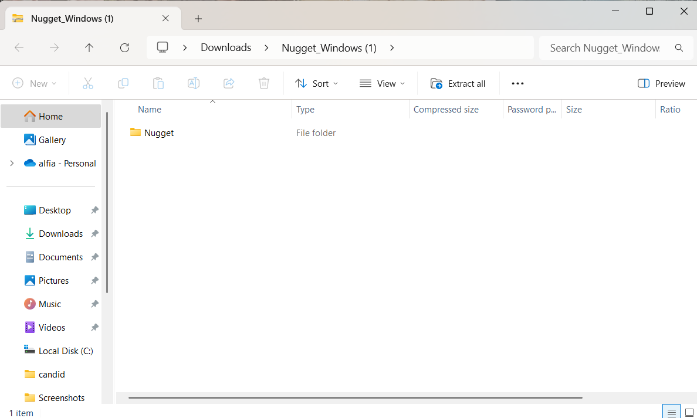697x418 pixels.
Task: Expand chevron after This PC icon
Action: pyautogui.click(x=185, y=47)
